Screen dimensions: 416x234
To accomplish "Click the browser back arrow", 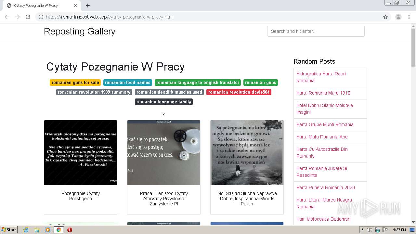I will click(7, 17).
